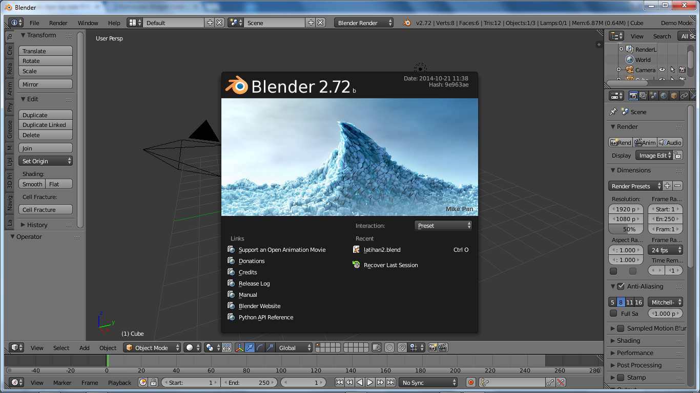Click the End frame 250 field in timeline

pos(249,382)
